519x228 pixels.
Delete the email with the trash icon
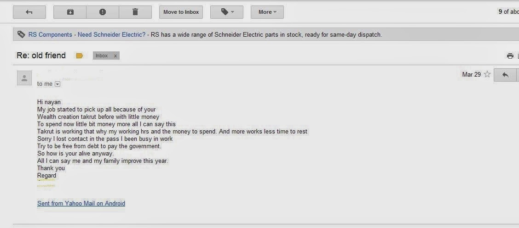tap(135, 12)
